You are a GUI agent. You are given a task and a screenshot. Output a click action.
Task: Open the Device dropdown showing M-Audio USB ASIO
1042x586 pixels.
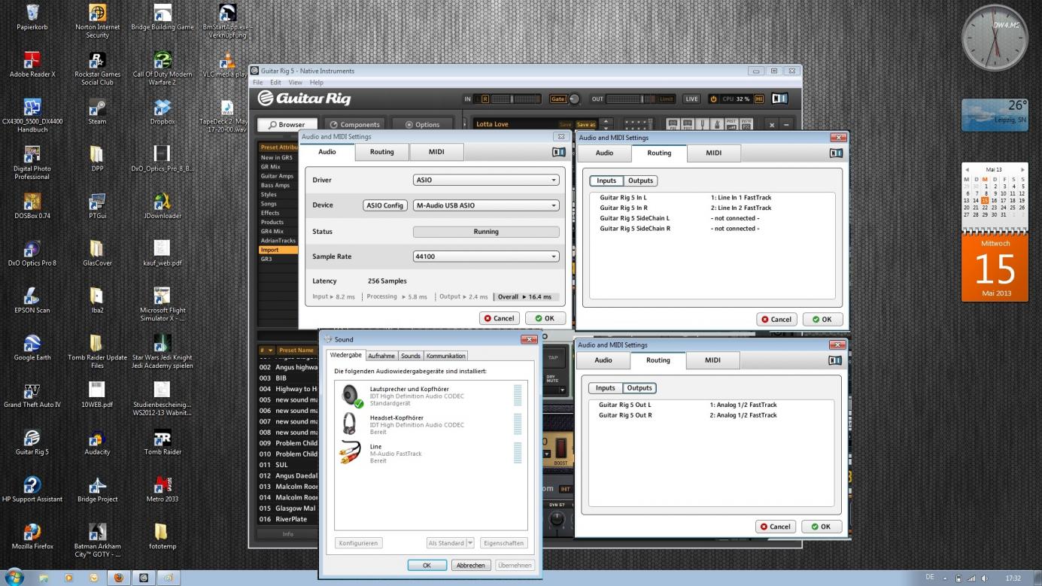(x=486, y=205)
